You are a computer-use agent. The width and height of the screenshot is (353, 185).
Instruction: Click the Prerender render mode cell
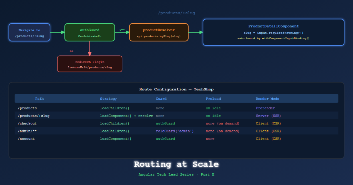265,108
